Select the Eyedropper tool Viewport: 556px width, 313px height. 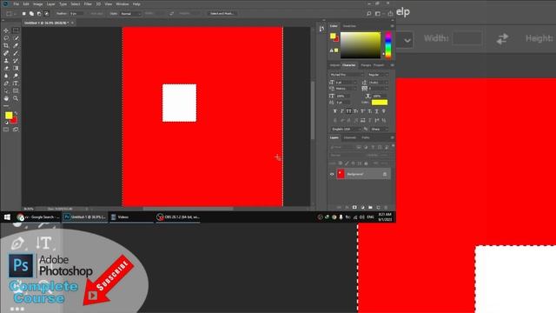[x=16, y=46]
